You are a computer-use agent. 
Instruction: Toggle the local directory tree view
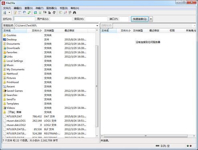pos(20,13)
